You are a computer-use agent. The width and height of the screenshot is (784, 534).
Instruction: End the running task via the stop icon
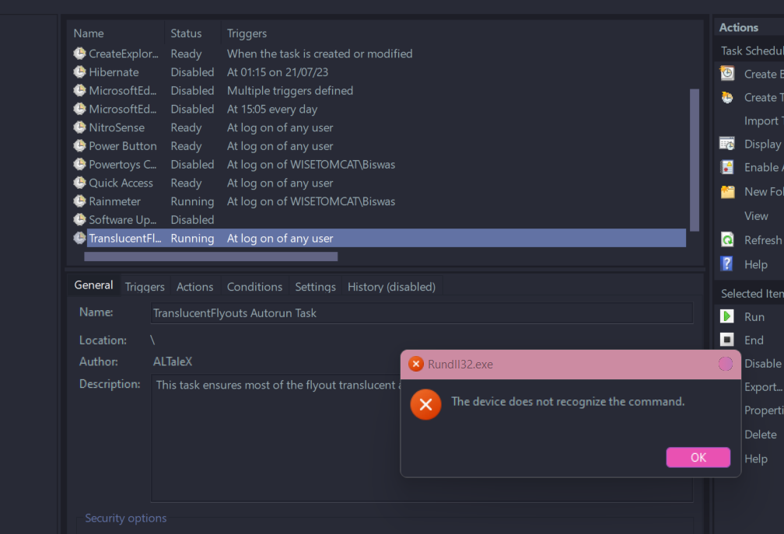click(726, 340)
